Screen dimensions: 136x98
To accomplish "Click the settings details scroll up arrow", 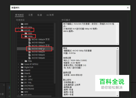I will coord(117,48).
